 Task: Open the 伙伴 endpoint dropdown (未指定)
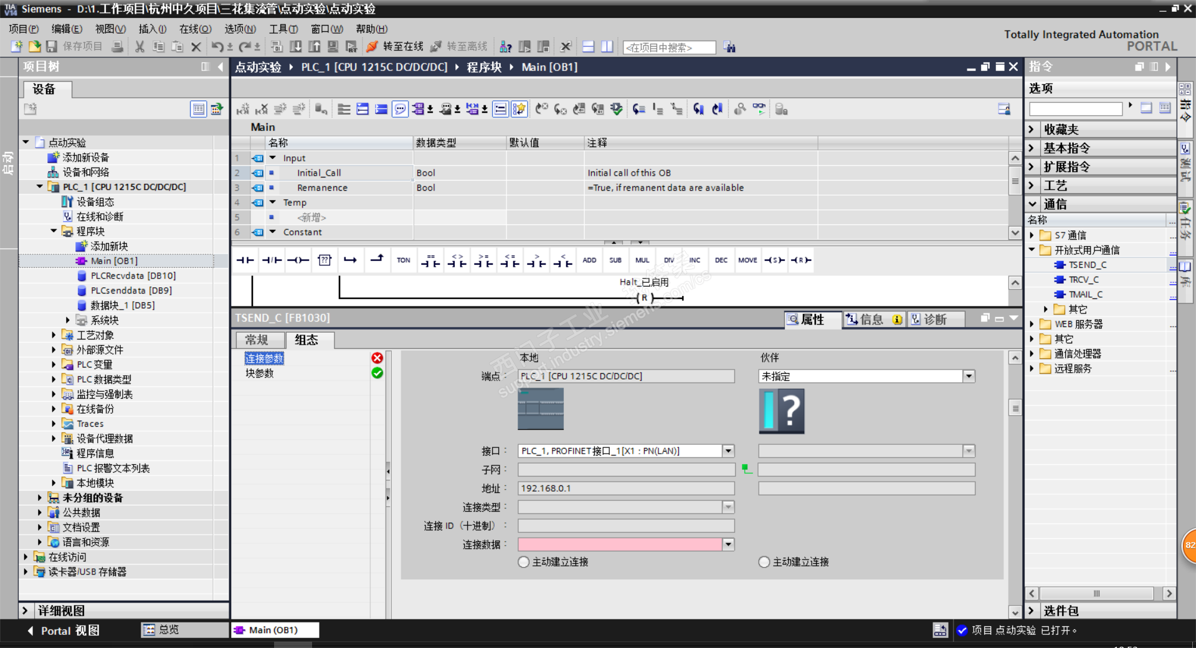pos(969,376)
